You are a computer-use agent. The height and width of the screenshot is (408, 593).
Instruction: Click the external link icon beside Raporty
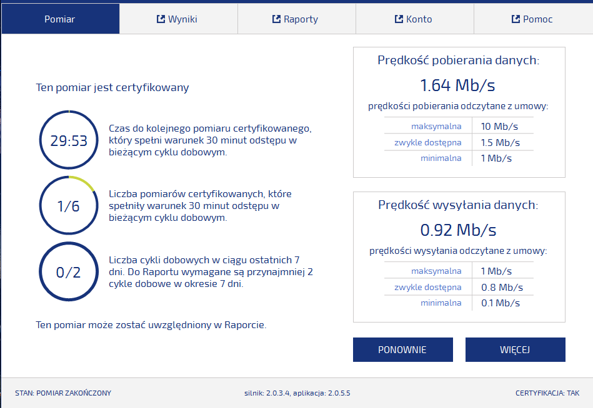click(277, 19)
